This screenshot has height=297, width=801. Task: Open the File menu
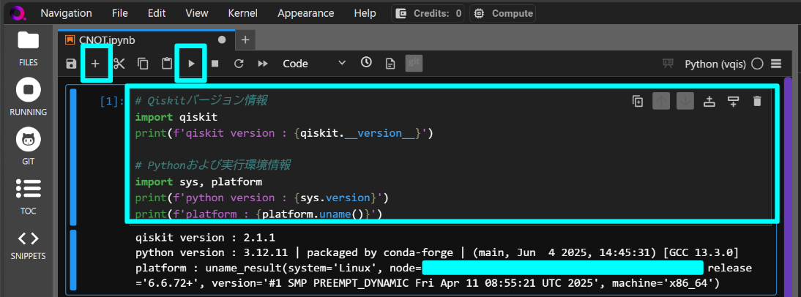(x=120, y=13)
